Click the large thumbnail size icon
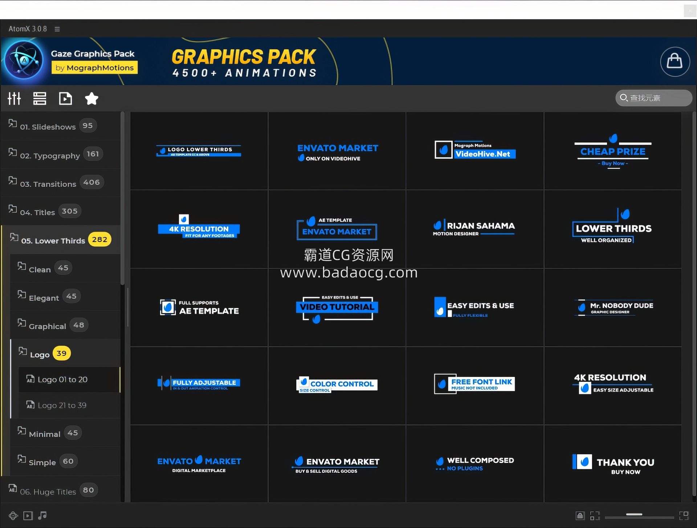 point(684,516)
